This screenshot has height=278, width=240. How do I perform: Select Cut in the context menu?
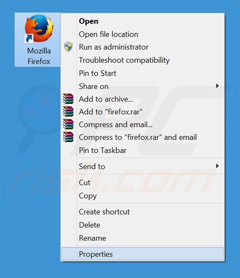(x=85, y=183)
